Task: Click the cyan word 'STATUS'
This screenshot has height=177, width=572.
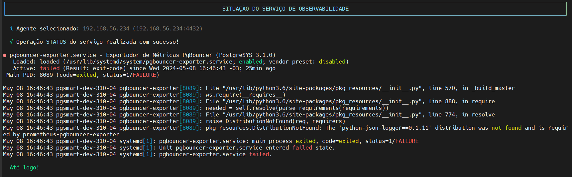Action: tap(56, 42)
